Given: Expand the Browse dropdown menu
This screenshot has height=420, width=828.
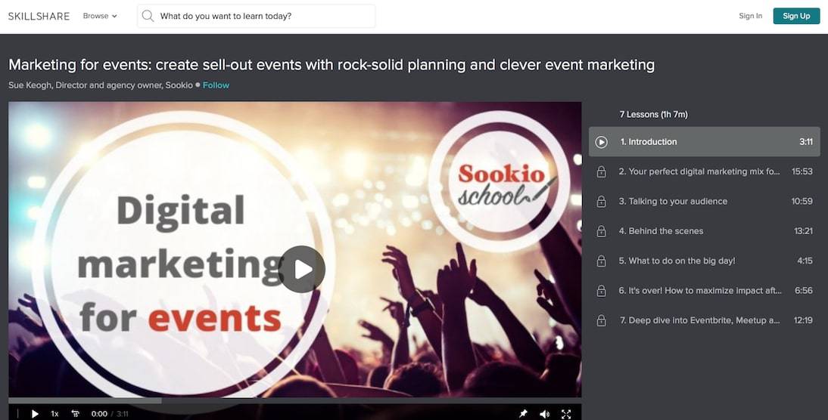Looking at the screenshot, I should click(x=100, y=17).
